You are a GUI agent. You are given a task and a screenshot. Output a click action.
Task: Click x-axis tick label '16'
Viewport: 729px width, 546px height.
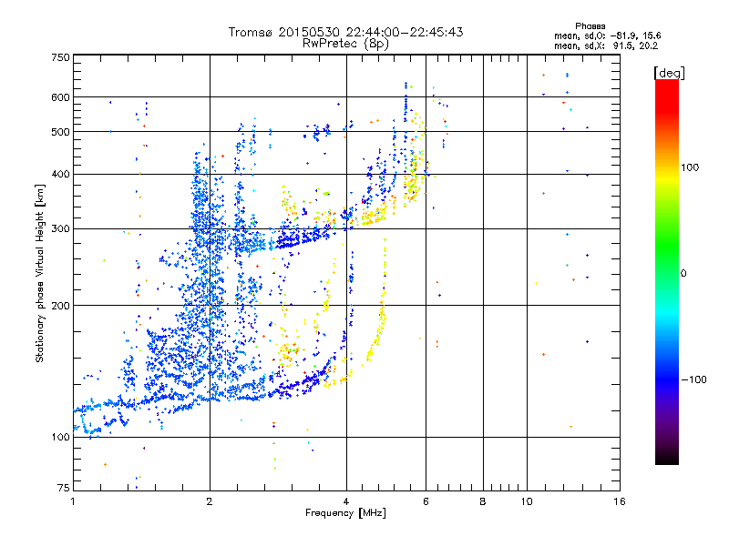[620, 501]
